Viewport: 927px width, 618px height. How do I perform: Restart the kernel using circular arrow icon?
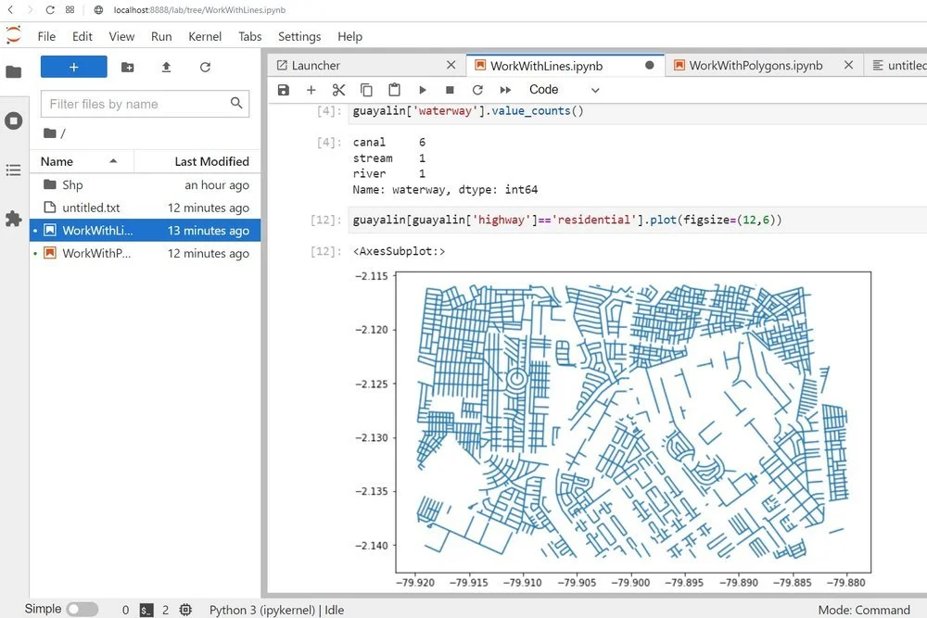coord(477,90)
